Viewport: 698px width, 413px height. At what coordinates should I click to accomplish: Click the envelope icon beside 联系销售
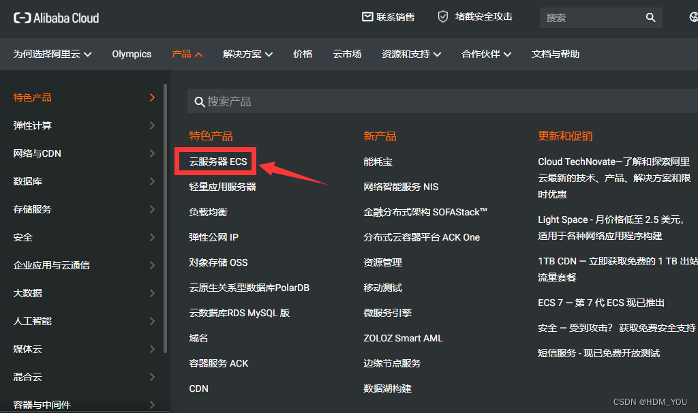click(x=367, y=17)
